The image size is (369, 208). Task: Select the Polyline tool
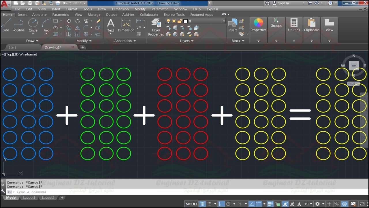18,25
